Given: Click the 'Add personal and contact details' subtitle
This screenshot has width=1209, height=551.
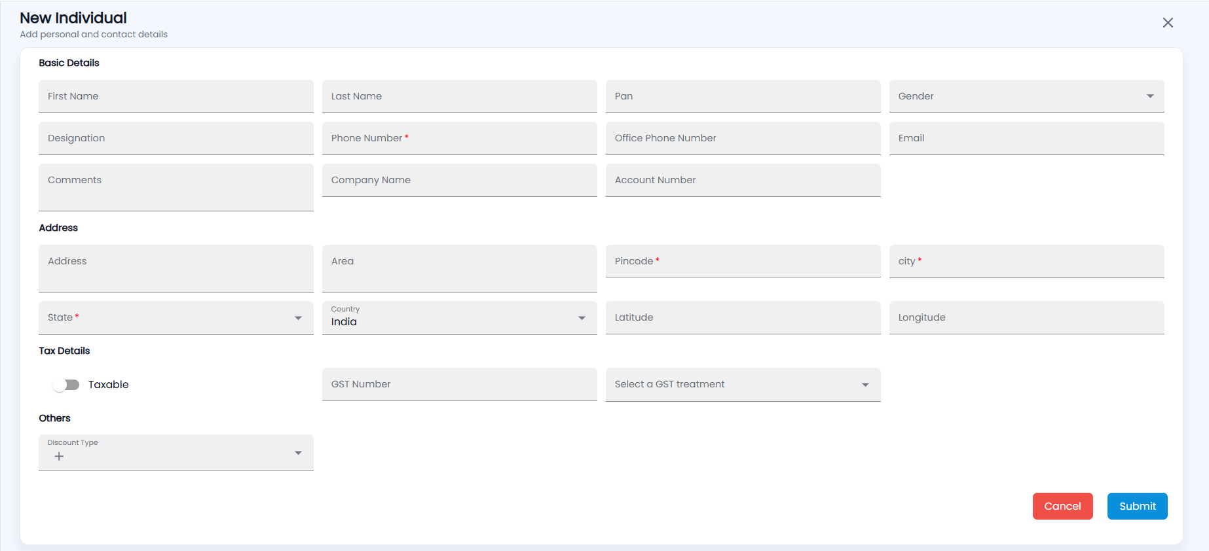Looking at the screenshot, I should pyautogui.click(x=94, y=34).
